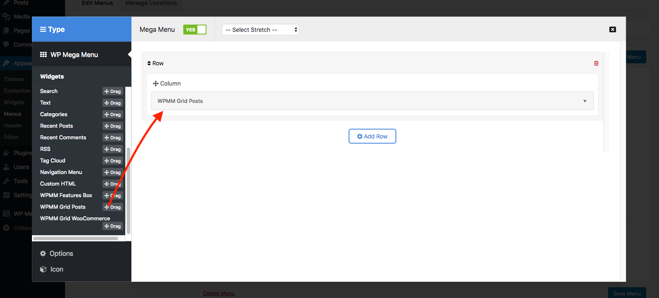Click Drag handle for Categories widget

(113, 114)
